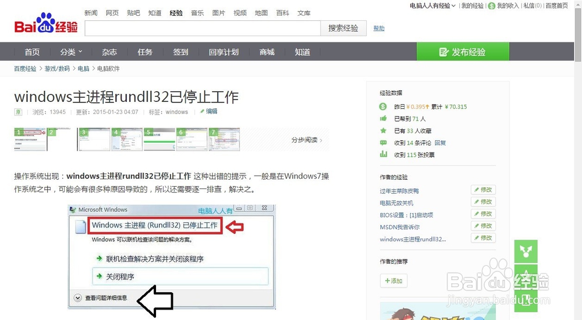The image size is (582, 320).
Task: Click the bar chart votes icon
Action: pyautogui.click(x=383, y=154)
